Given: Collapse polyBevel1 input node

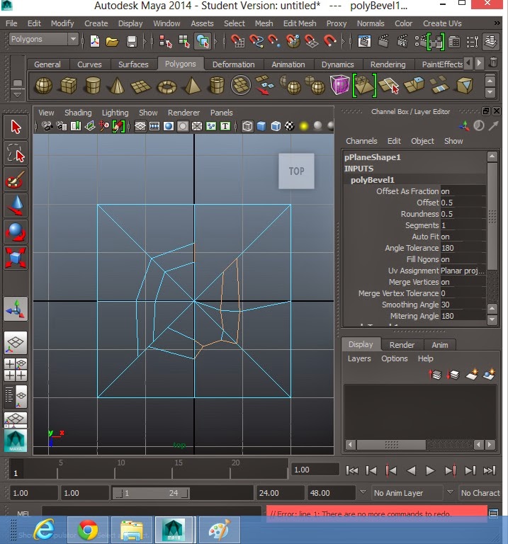Looking at the screenshot, I should [373, 180].
